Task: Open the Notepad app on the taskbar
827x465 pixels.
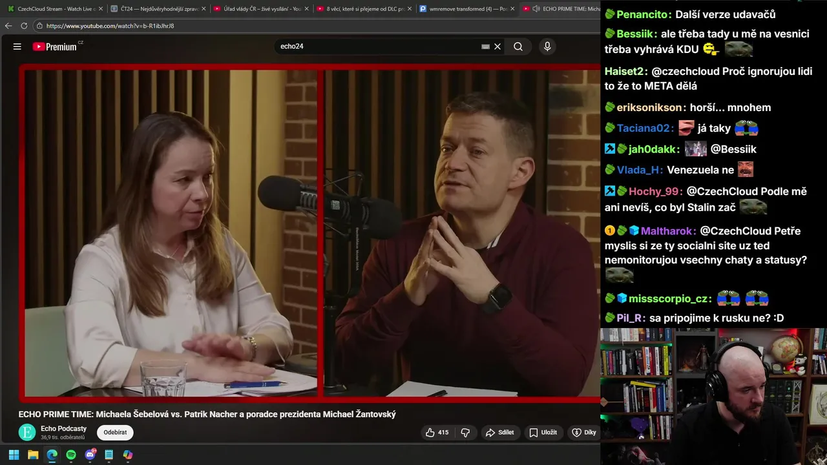Action: pyautogui.click(x=109, y=455)
